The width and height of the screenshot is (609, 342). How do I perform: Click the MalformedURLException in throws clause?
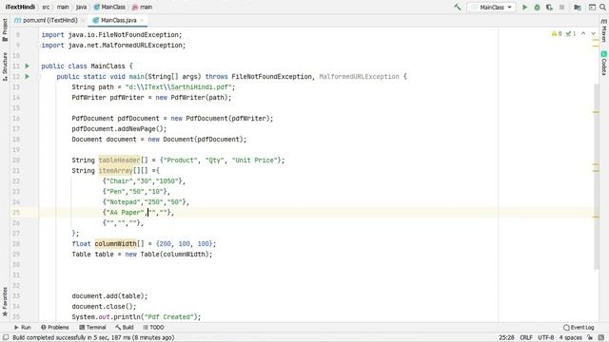360,77
